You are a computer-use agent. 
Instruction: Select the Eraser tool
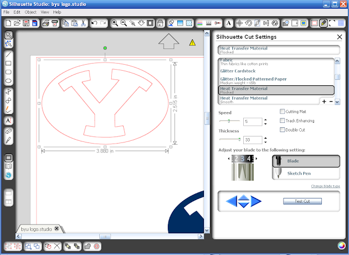pos(8,131)
